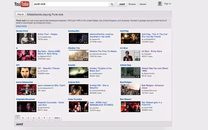Open the Alejandro Escovedo artist heading

pyautogui.click(x=25, y=99)
